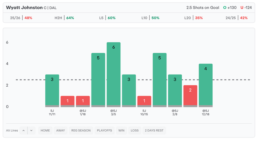This screenshot has width=258, height=141.
Task: Toggle the 2 DAYS REST filter
Action: tap(154, 130)
